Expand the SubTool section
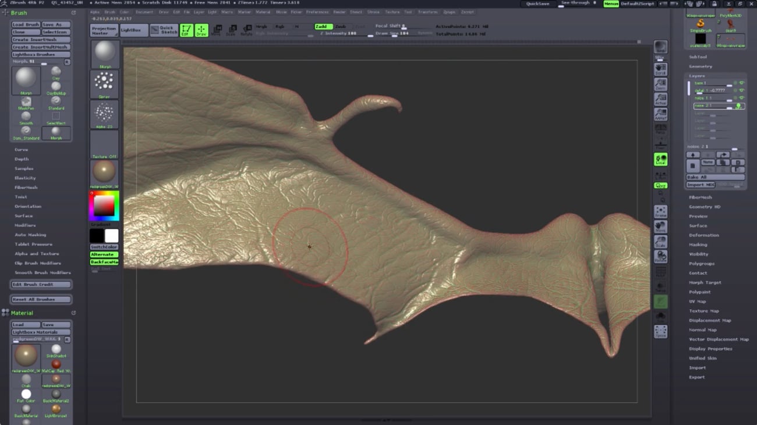Screen dimensions: 757x425 click(x=698, y=57)
